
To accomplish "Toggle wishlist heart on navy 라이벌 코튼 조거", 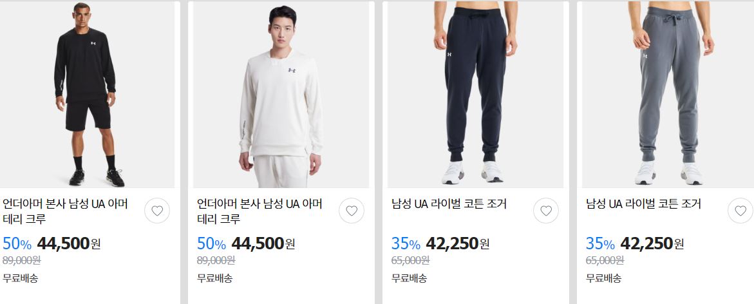I will coord(546,211).
